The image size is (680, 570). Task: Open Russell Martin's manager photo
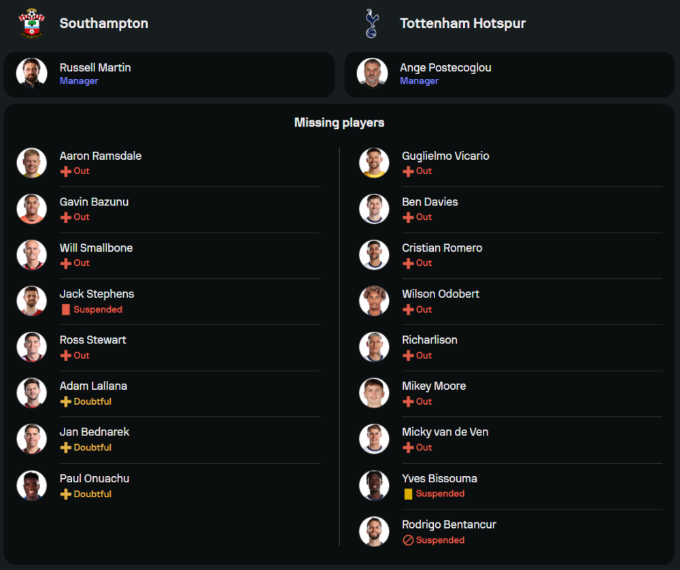(32, 73)
